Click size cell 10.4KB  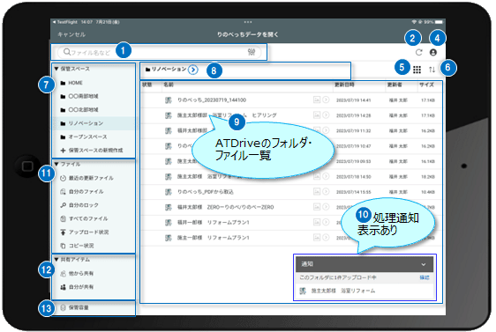[428, 192]
